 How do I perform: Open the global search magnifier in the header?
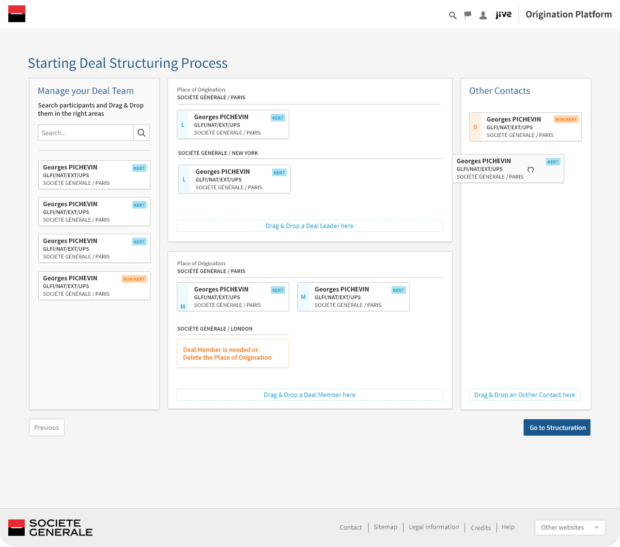click(452, 15)
